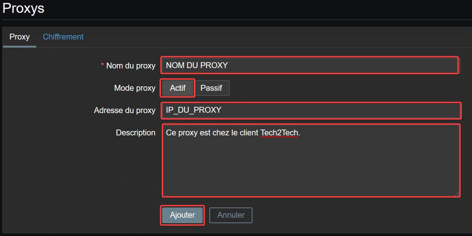
Task: Switch to the Chiffrement tab
Action: 63,37
